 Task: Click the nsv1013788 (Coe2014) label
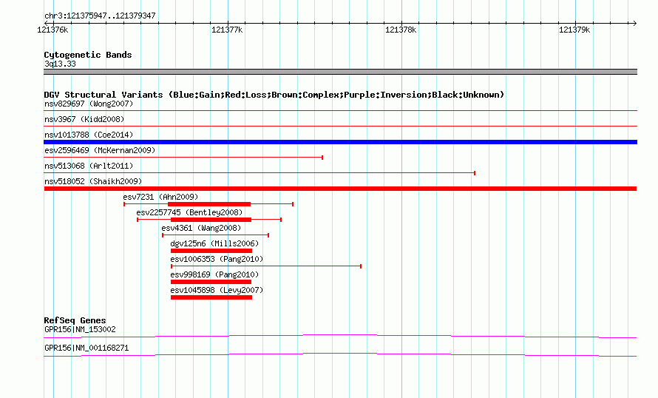pyautogui.click(x=89, y=135)
